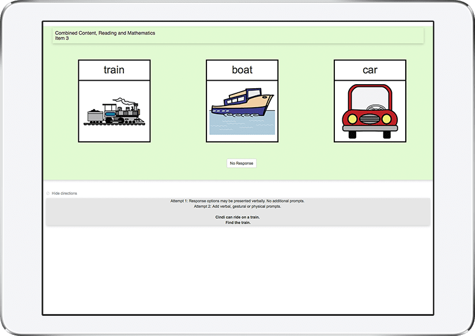
Task: Select the car picture card
Action: coord(370,101)
